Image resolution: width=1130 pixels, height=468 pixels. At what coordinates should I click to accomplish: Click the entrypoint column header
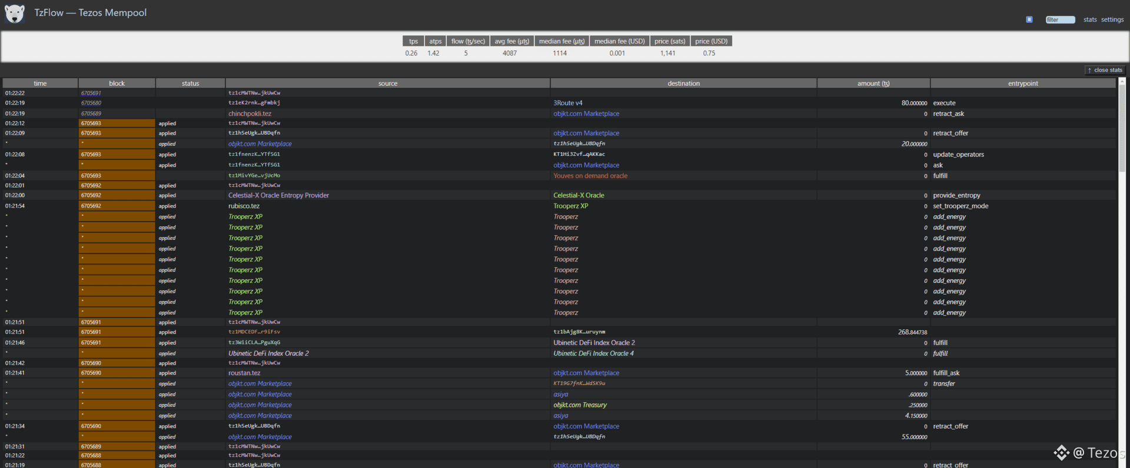pyautogui.click(x=1022, y=83)
